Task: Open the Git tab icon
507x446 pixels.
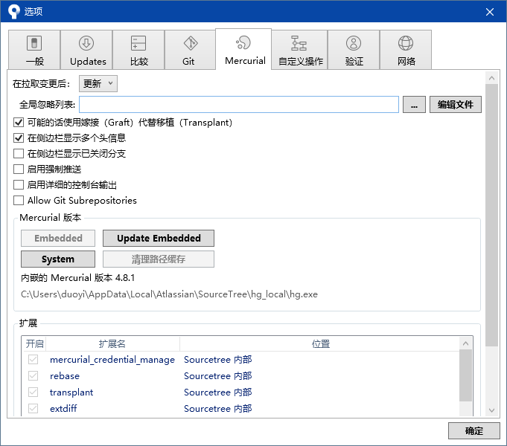Action: pyautogui.click(x=191, y=43)
